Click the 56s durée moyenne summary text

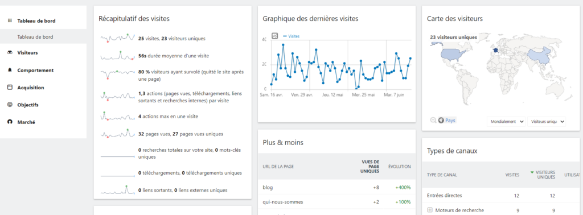173,56
